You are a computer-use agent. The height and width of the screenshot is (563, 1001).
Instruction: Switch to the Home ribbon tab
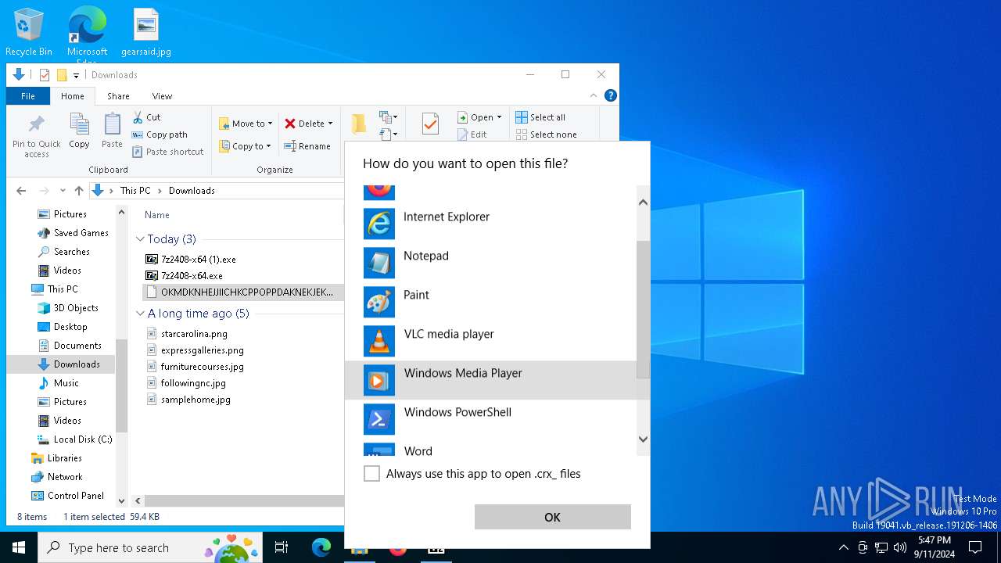[x=73, y=96]
